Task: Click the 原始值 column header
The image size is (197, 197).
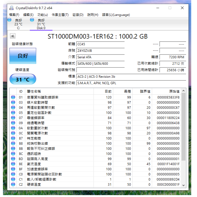Action: [x=167, y=91]
